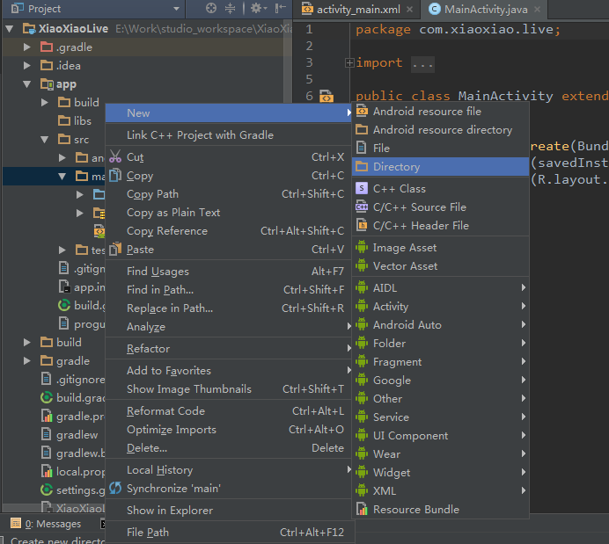
Task: Select the gradlew file in tree
Action: (70, 435)
